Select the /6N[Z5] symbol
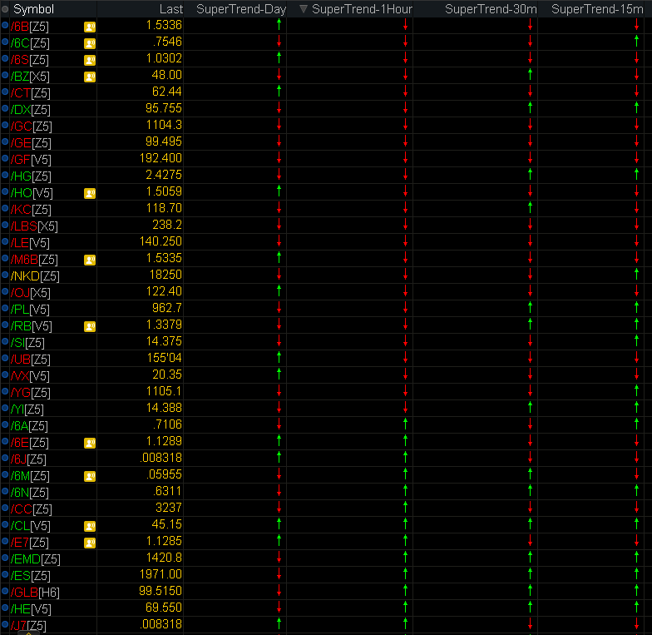652x635 pixels. (30, 493)
